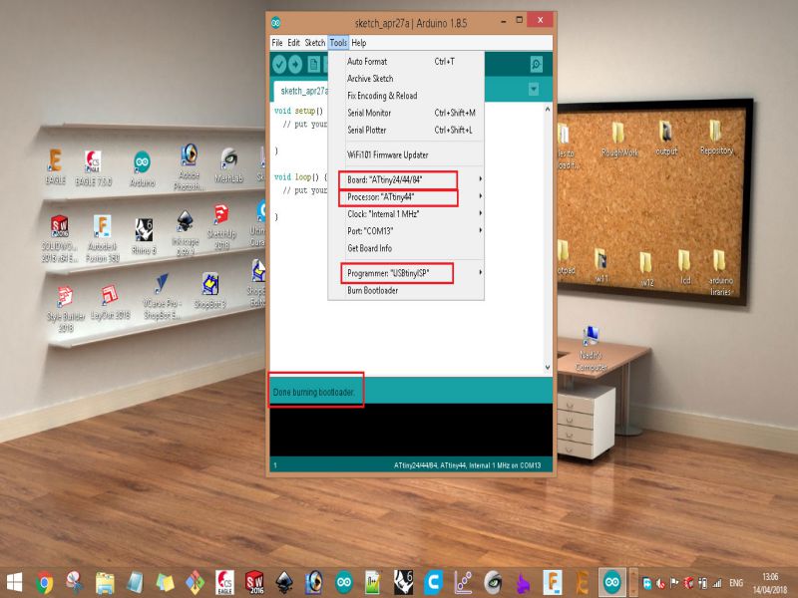Select the EAGLE 7.2.0 desktop shortcut

(x=93, y=167)
